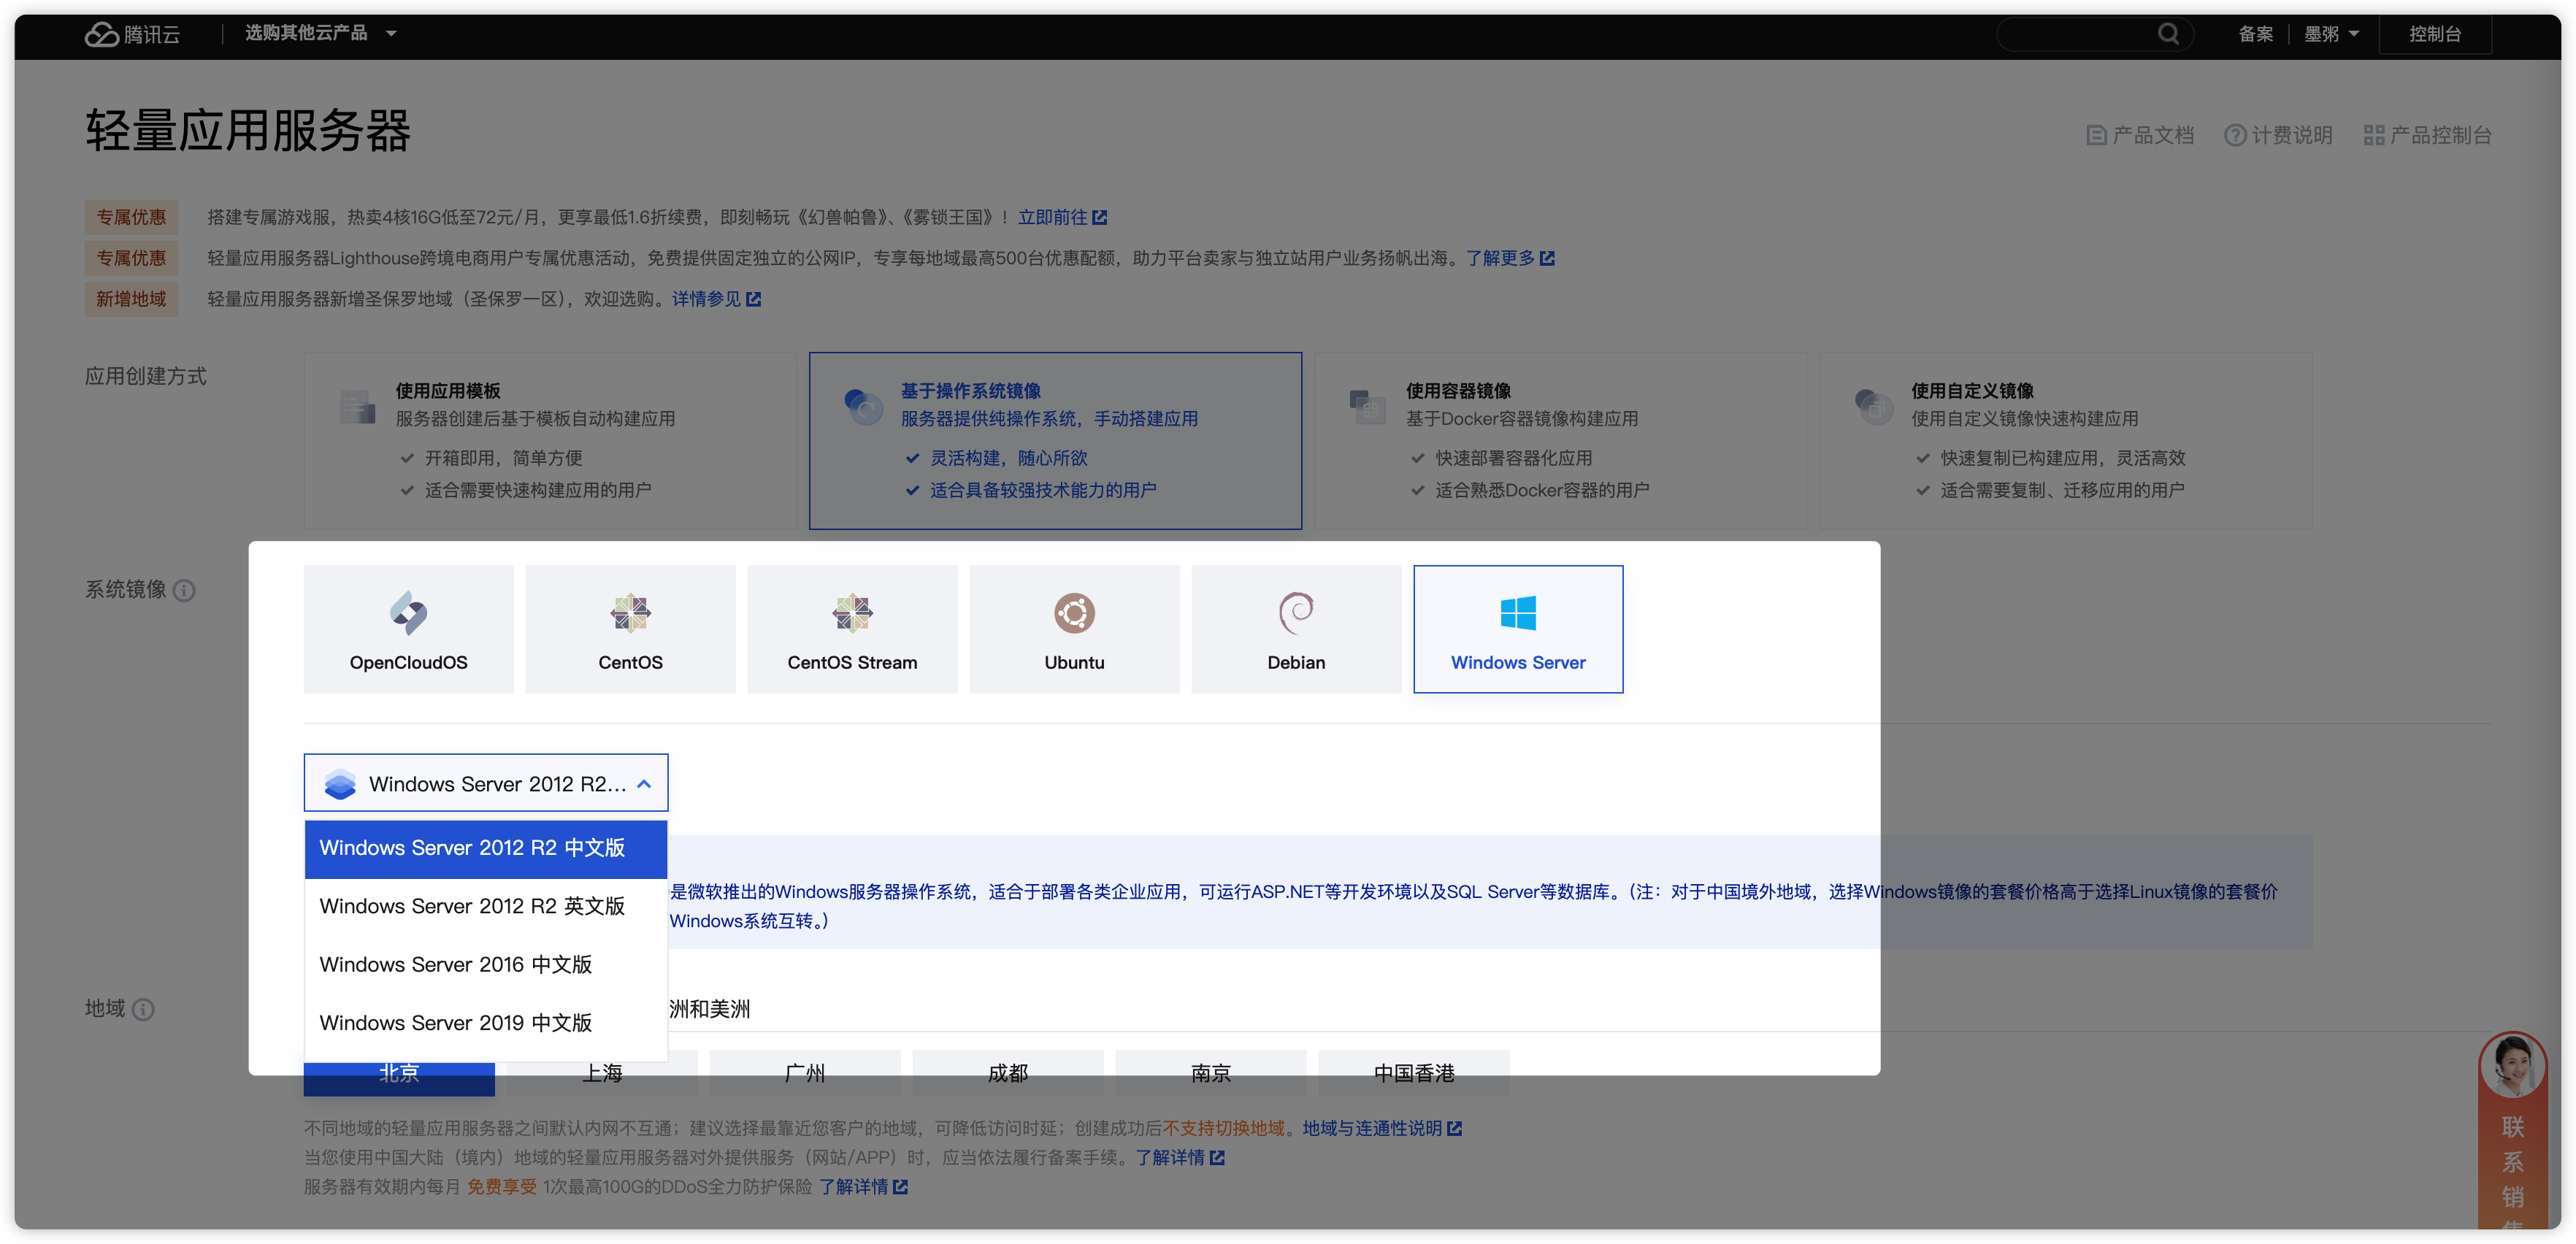This screenshot has height=1244, width=2576.
Task: Select the '广州' region
Action: (x=805, y=1073)
